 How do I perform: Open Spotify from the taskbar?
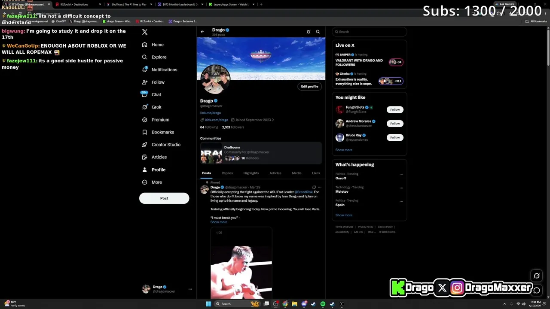tap(323, 304)
